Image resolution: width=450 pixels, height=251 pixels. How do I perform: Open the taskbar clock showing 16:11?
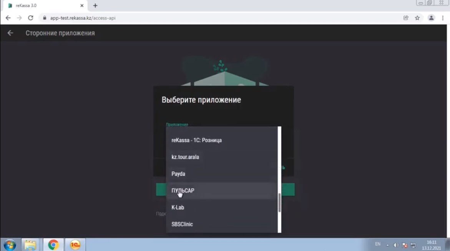pyautogui.click(x=431, y=245)
